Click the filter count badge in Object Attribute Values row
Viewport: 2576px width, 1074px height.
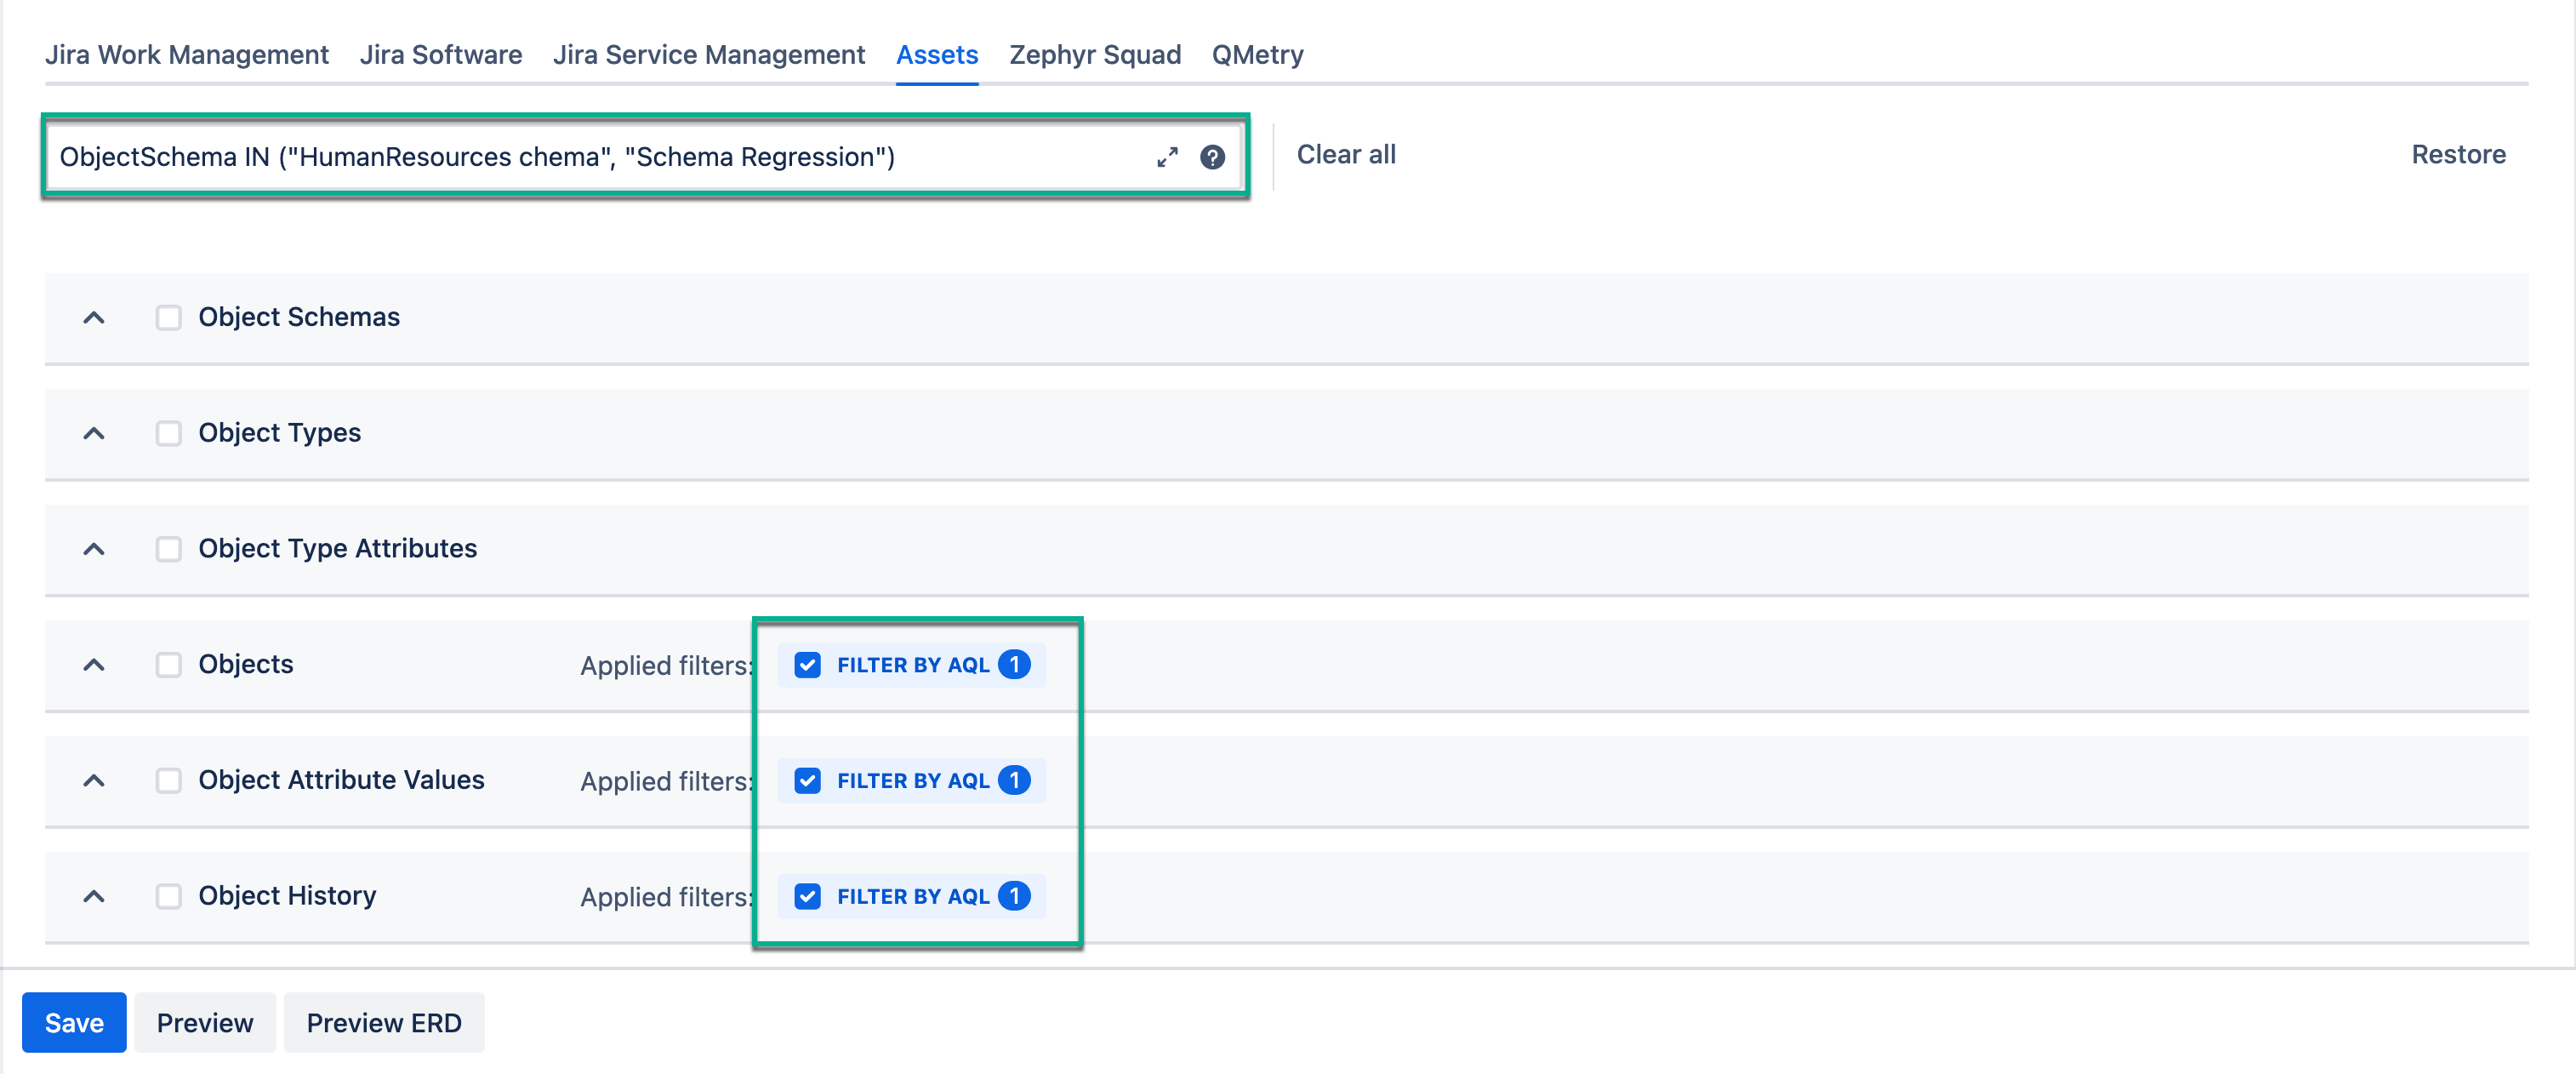coord(1014,780)
